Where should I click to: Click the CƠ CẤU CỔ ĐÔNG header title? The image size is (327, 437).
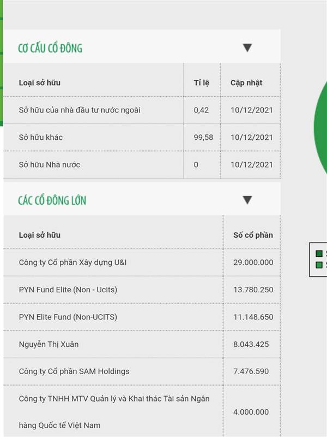click(50, 48)
